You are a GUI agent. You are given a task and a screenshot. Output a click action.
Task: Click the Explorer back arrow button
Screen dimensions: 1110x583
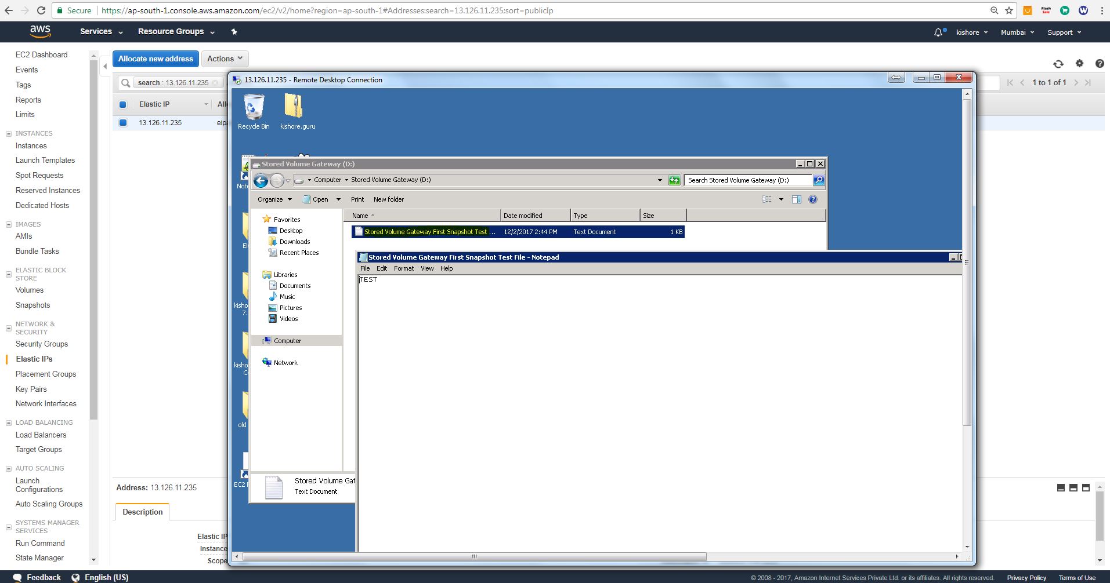(x=261, y=181)
